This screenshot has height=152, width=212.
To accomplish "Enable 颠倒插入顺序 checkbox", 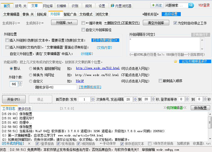I will coord(160,81).
